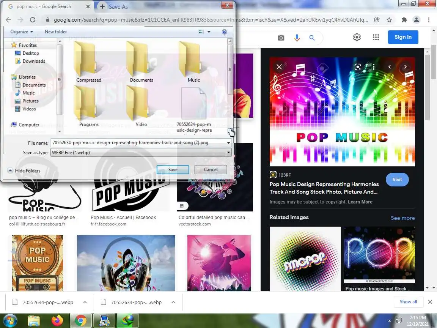Click the change view icon in Save As
The image size is (437, 328).
tap(201, 32)
